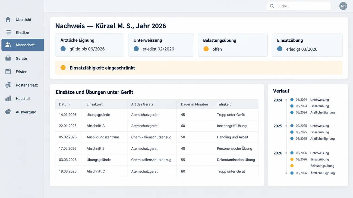Click the 02/2025 Unterweisung timeline marker

tap(292, 126)
